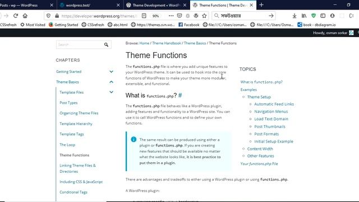The height and width of the screenshot is (202, 359).
Task: Jump to What is functions.php? topic
Action: (261, 82)
